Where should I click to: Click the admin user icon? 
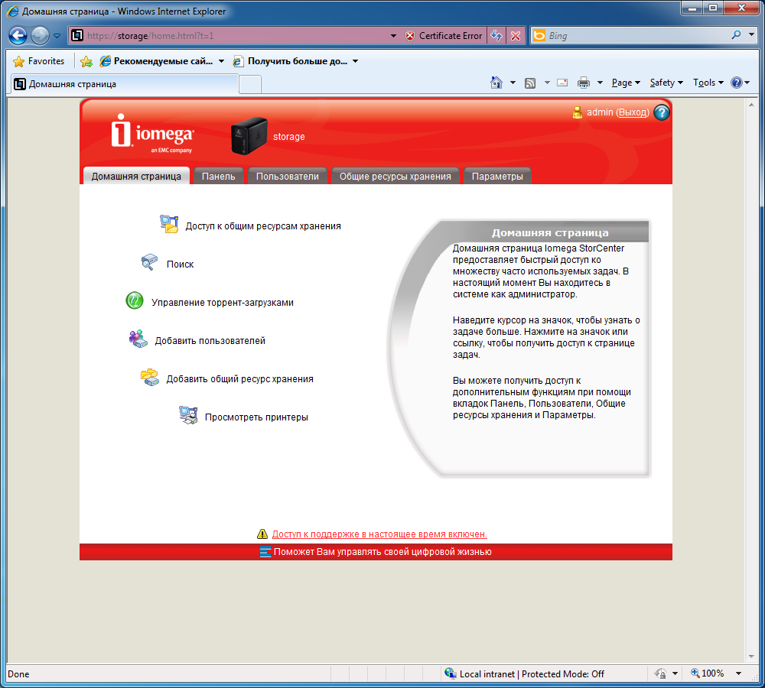(577, 112)
